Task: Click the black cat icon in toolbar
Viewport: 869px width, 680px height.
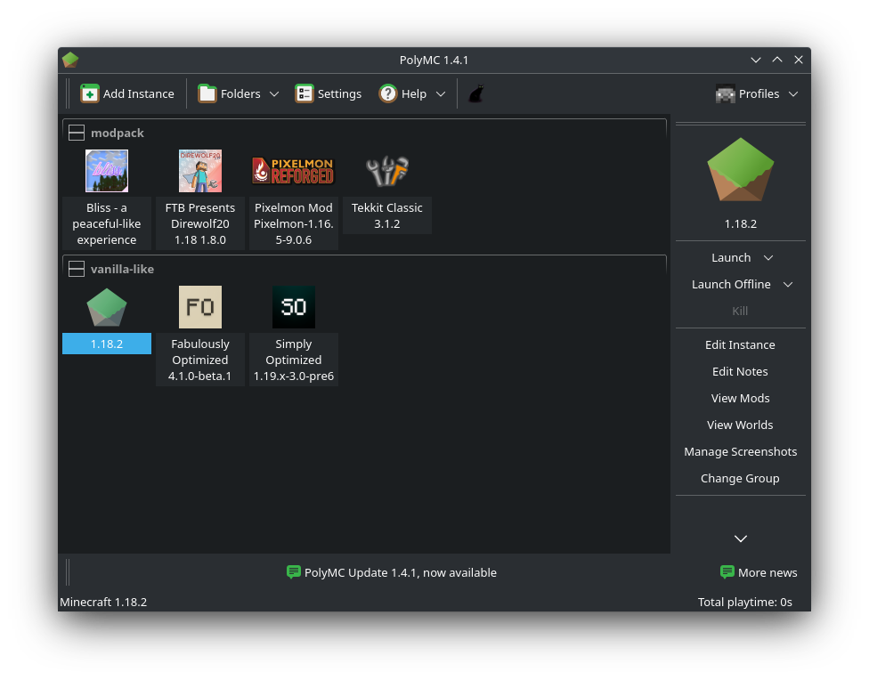Action: pyautogui.click(x=476, y=93)
